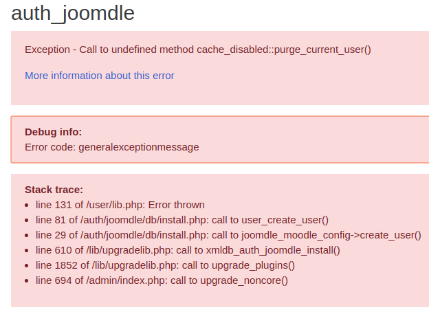The height and width of the screenshot is (312, 429).
Task: Click the line 131 /user/lib.php trace entry
Action: [120, 205]
